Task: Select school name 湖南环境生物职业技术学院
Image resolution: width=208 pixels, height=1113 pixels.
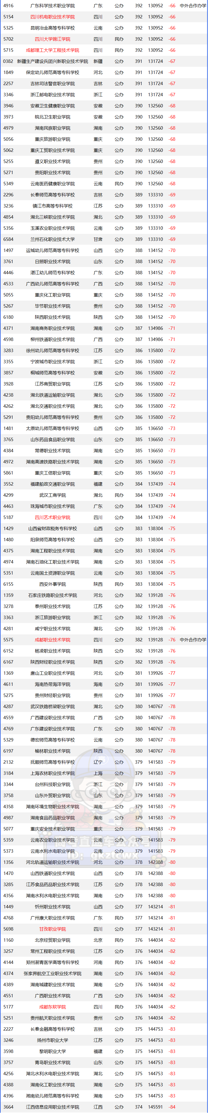Action: [53, 806]
